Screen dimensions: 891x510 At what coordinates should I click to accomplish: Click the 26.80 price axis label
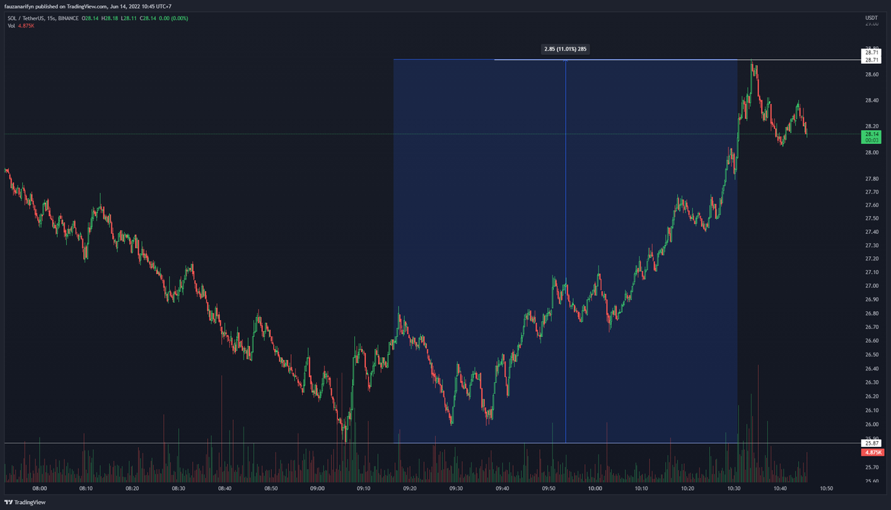coord(872,313)
